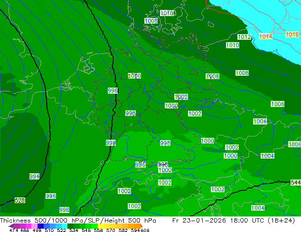The image size is (301, 232).
Task: Click the legend value 474
Action: click(x=14, y=230)
